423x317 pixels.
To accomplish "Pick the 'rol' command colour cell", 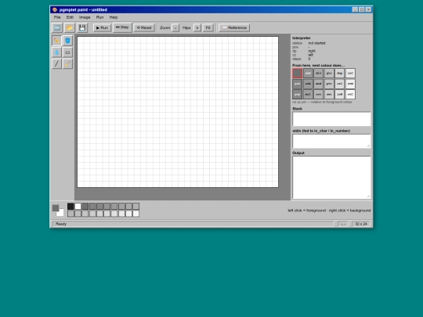I will point(339,84).
